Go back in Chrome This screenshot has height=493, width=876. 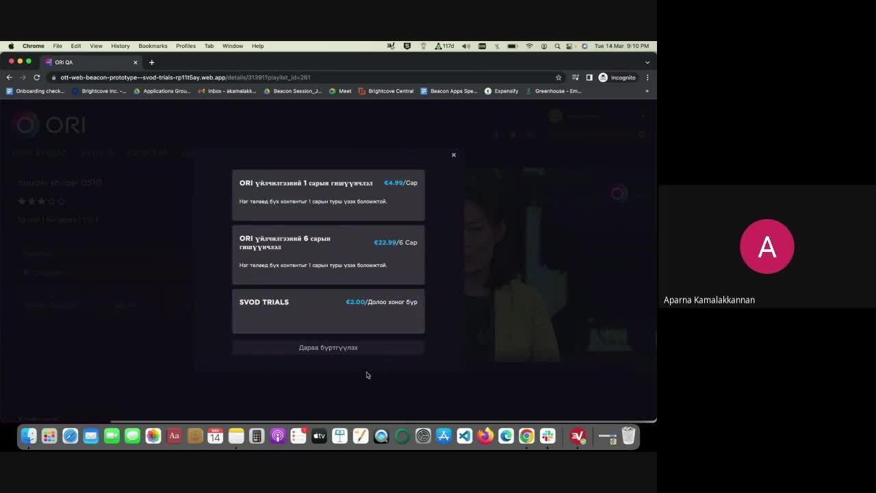[x=9, y=77]
